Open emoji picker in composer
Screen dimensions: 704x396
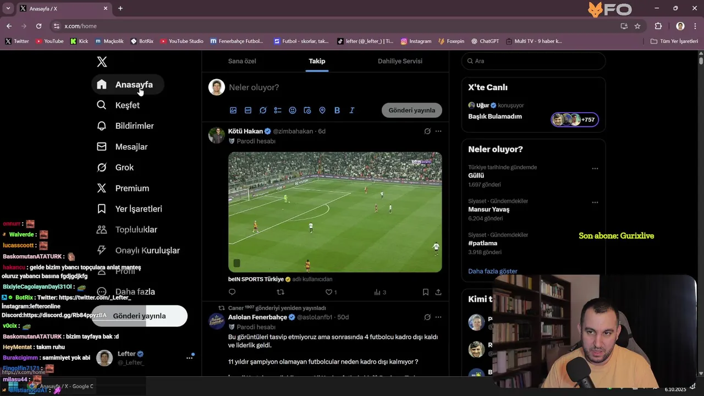[x=293, y=110]
